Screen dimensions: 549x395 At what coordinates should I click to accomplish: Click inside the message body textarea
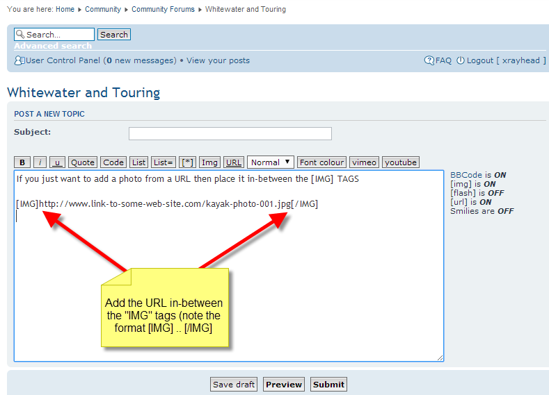[x=229, y=266]
